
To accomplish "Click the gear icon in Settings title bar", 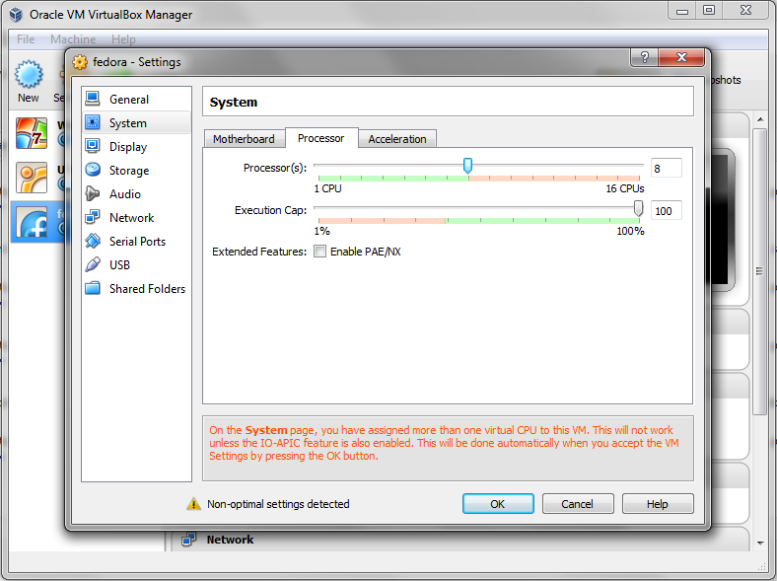I will (80, 62).
